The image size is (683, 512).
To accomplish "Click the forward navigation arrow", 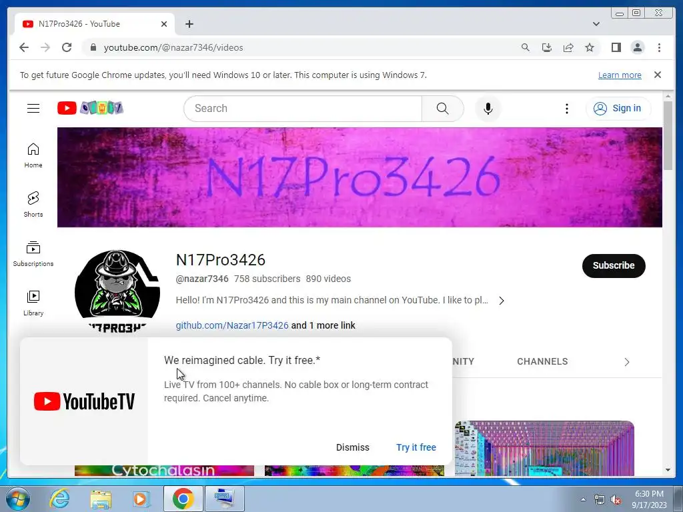I will 45,47.
